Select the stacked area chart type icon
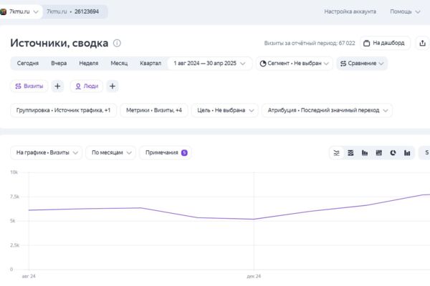This screenshot has width=430, height=286. pos(350,153)
